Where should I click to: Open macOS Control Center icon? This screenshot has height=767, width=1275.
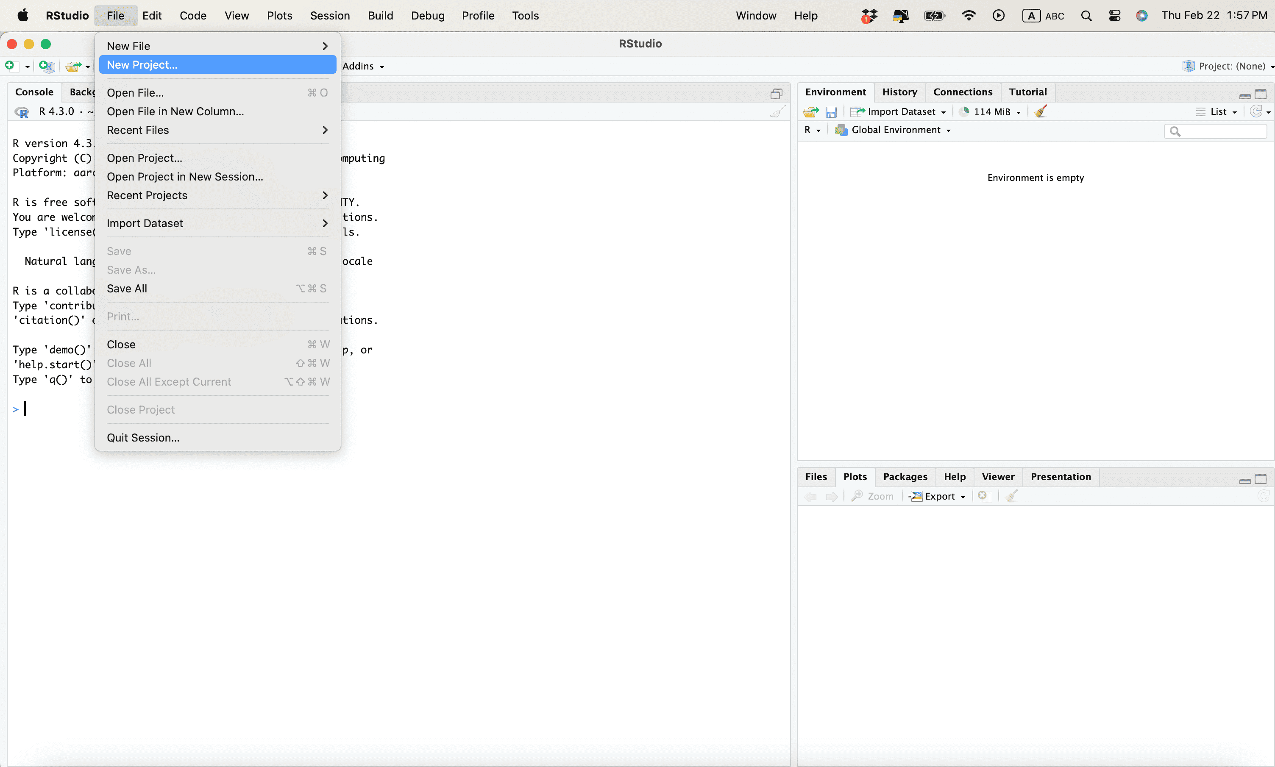(1114, 16)
